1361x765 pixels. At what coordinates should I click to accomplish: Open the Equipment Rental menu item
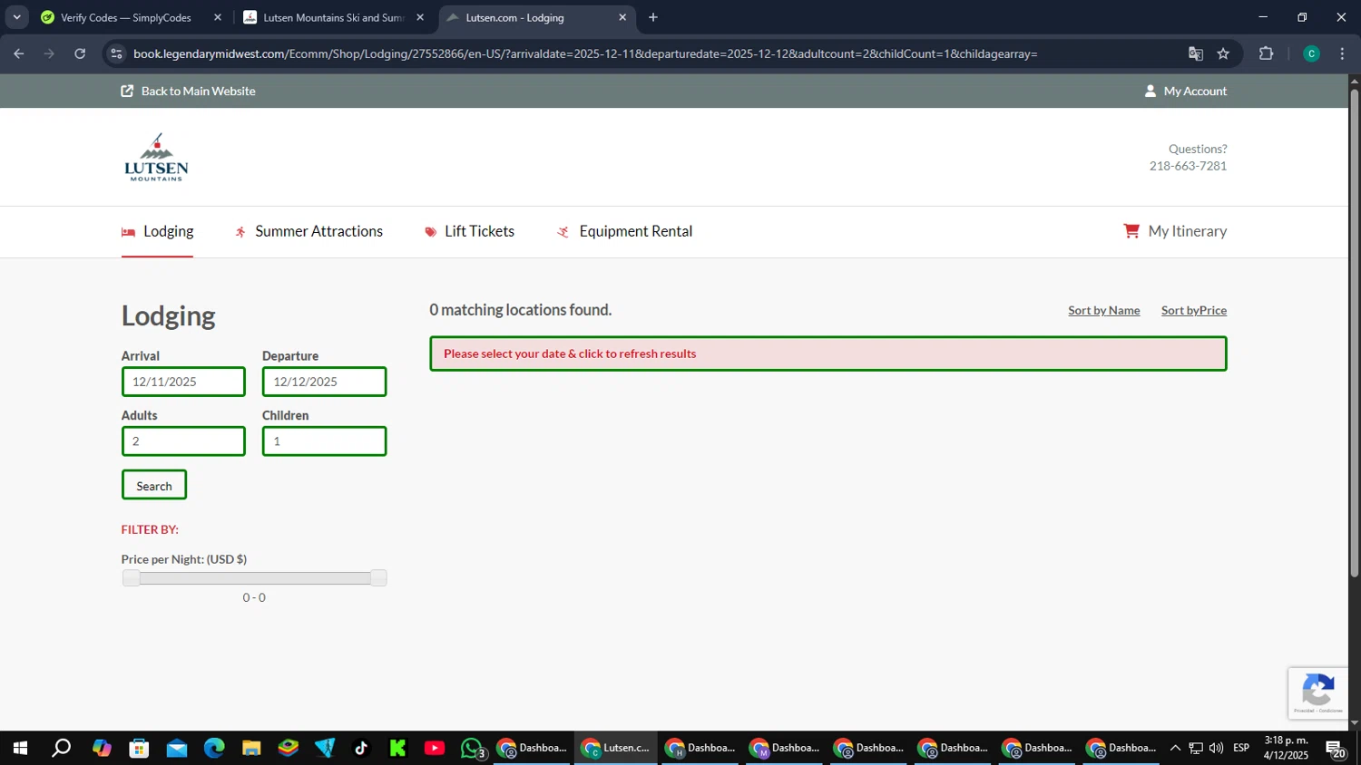635,231
